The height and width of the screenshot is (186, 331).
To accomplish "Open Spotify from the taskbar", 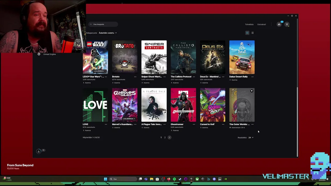I will [x=174, y=179].
